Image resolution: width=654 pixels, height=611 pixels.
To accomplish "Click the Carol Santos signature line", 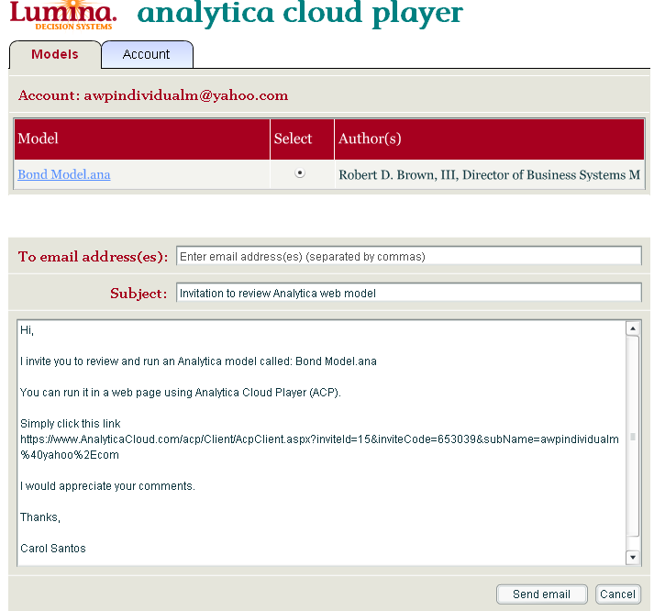I will click(x=53, y=548).
